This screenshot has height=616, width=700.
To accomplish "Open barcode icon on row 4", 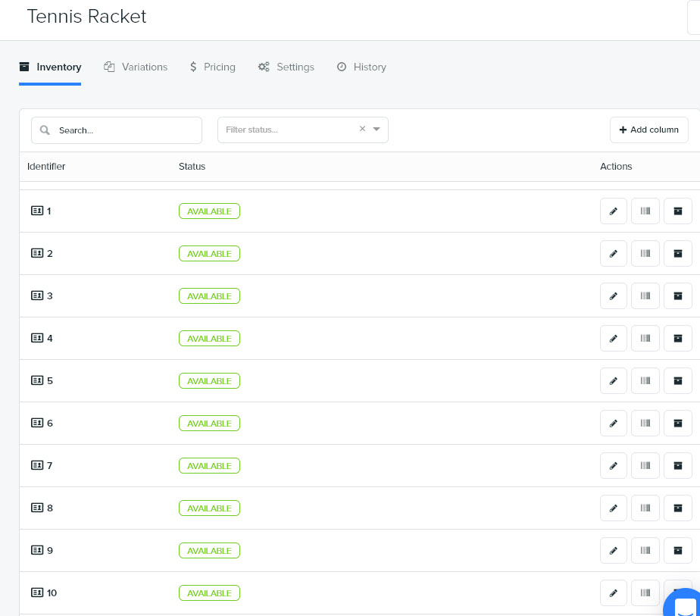I will (x=645, y=339).
